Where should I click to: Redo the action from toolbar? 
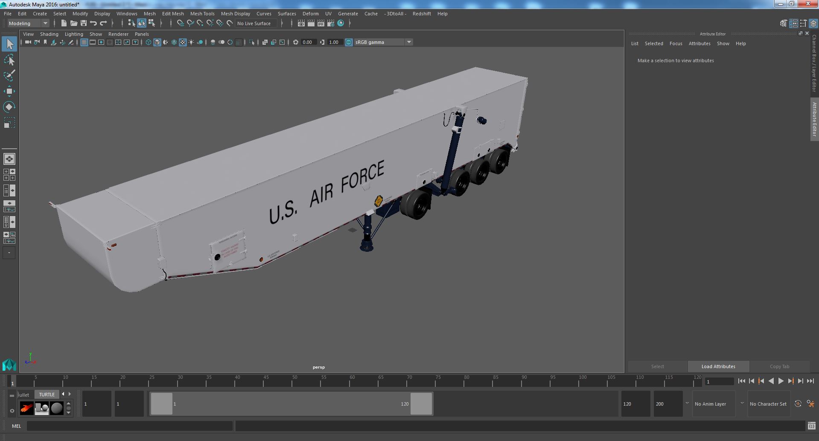tap(103, 23)
